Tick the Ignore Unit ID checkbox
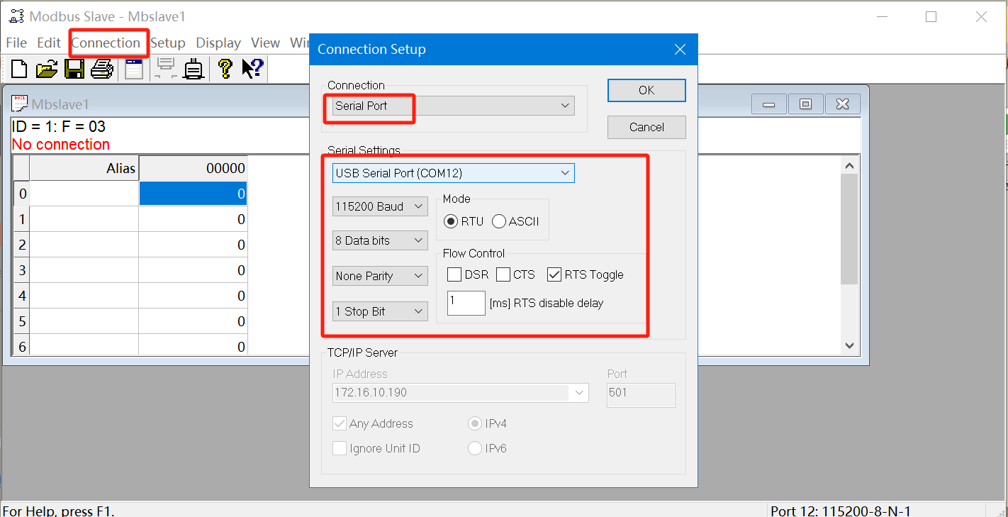This screenshot has width=1008, height=517. click(x=340, y=448)
